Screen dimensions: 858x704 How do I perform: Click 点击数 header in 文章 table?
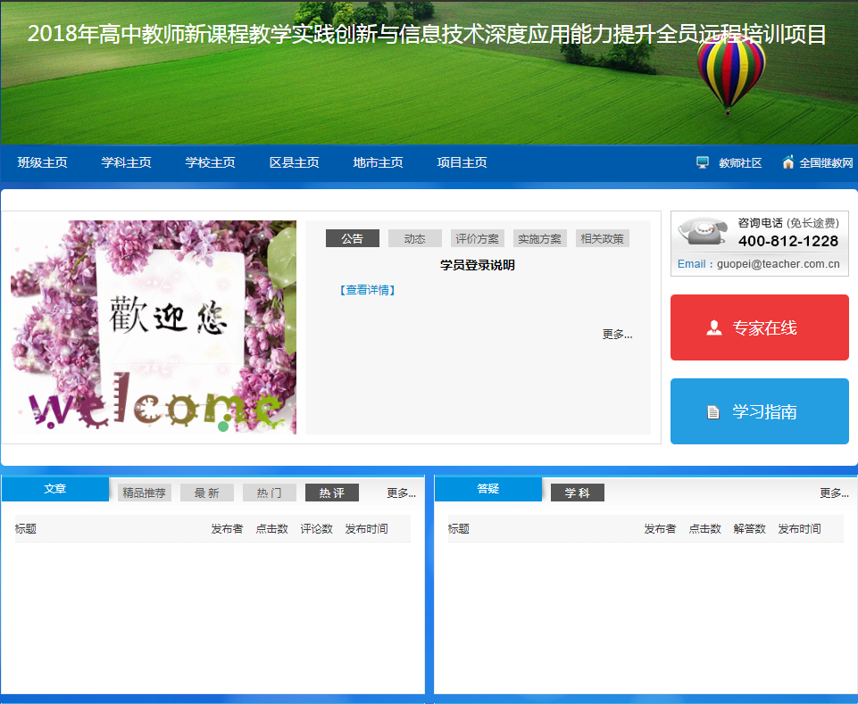(272, 529)
